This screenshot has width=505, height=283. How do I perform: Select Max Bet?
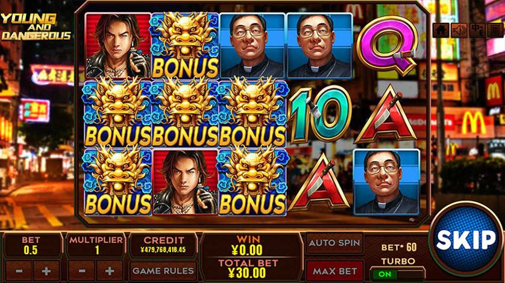pyautogui.click(x=334, y=271)
